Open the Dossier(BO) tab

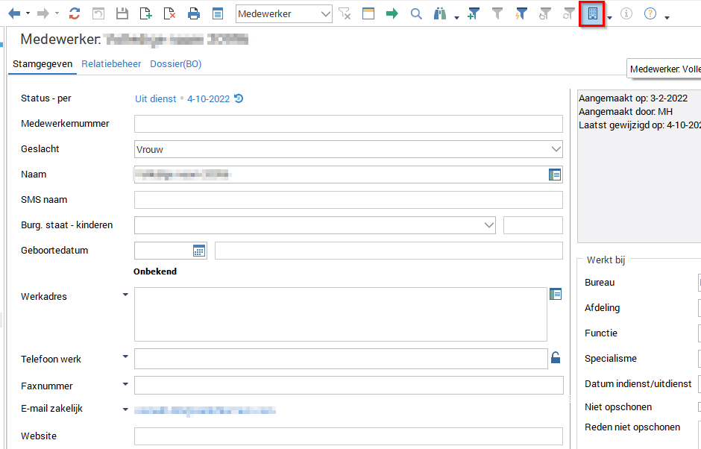(175, 64)
